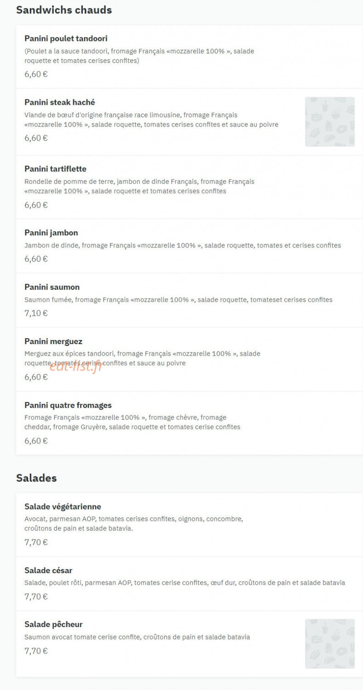Click the Panini quatre fromages cheese description

(x=133, y=422)
